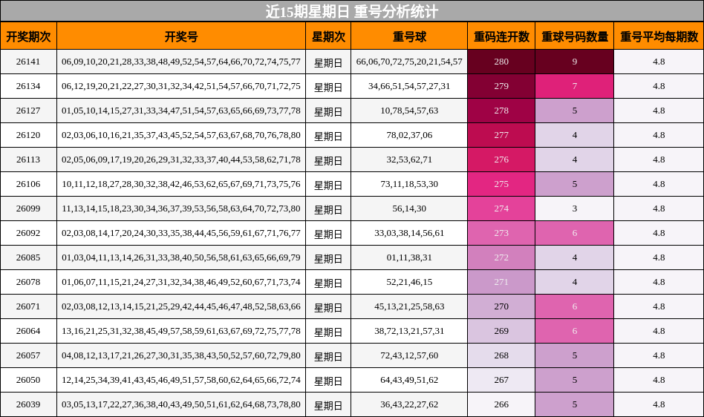Click the 星期次 column header
Screen dimensions: 704x417
(328, 36)
